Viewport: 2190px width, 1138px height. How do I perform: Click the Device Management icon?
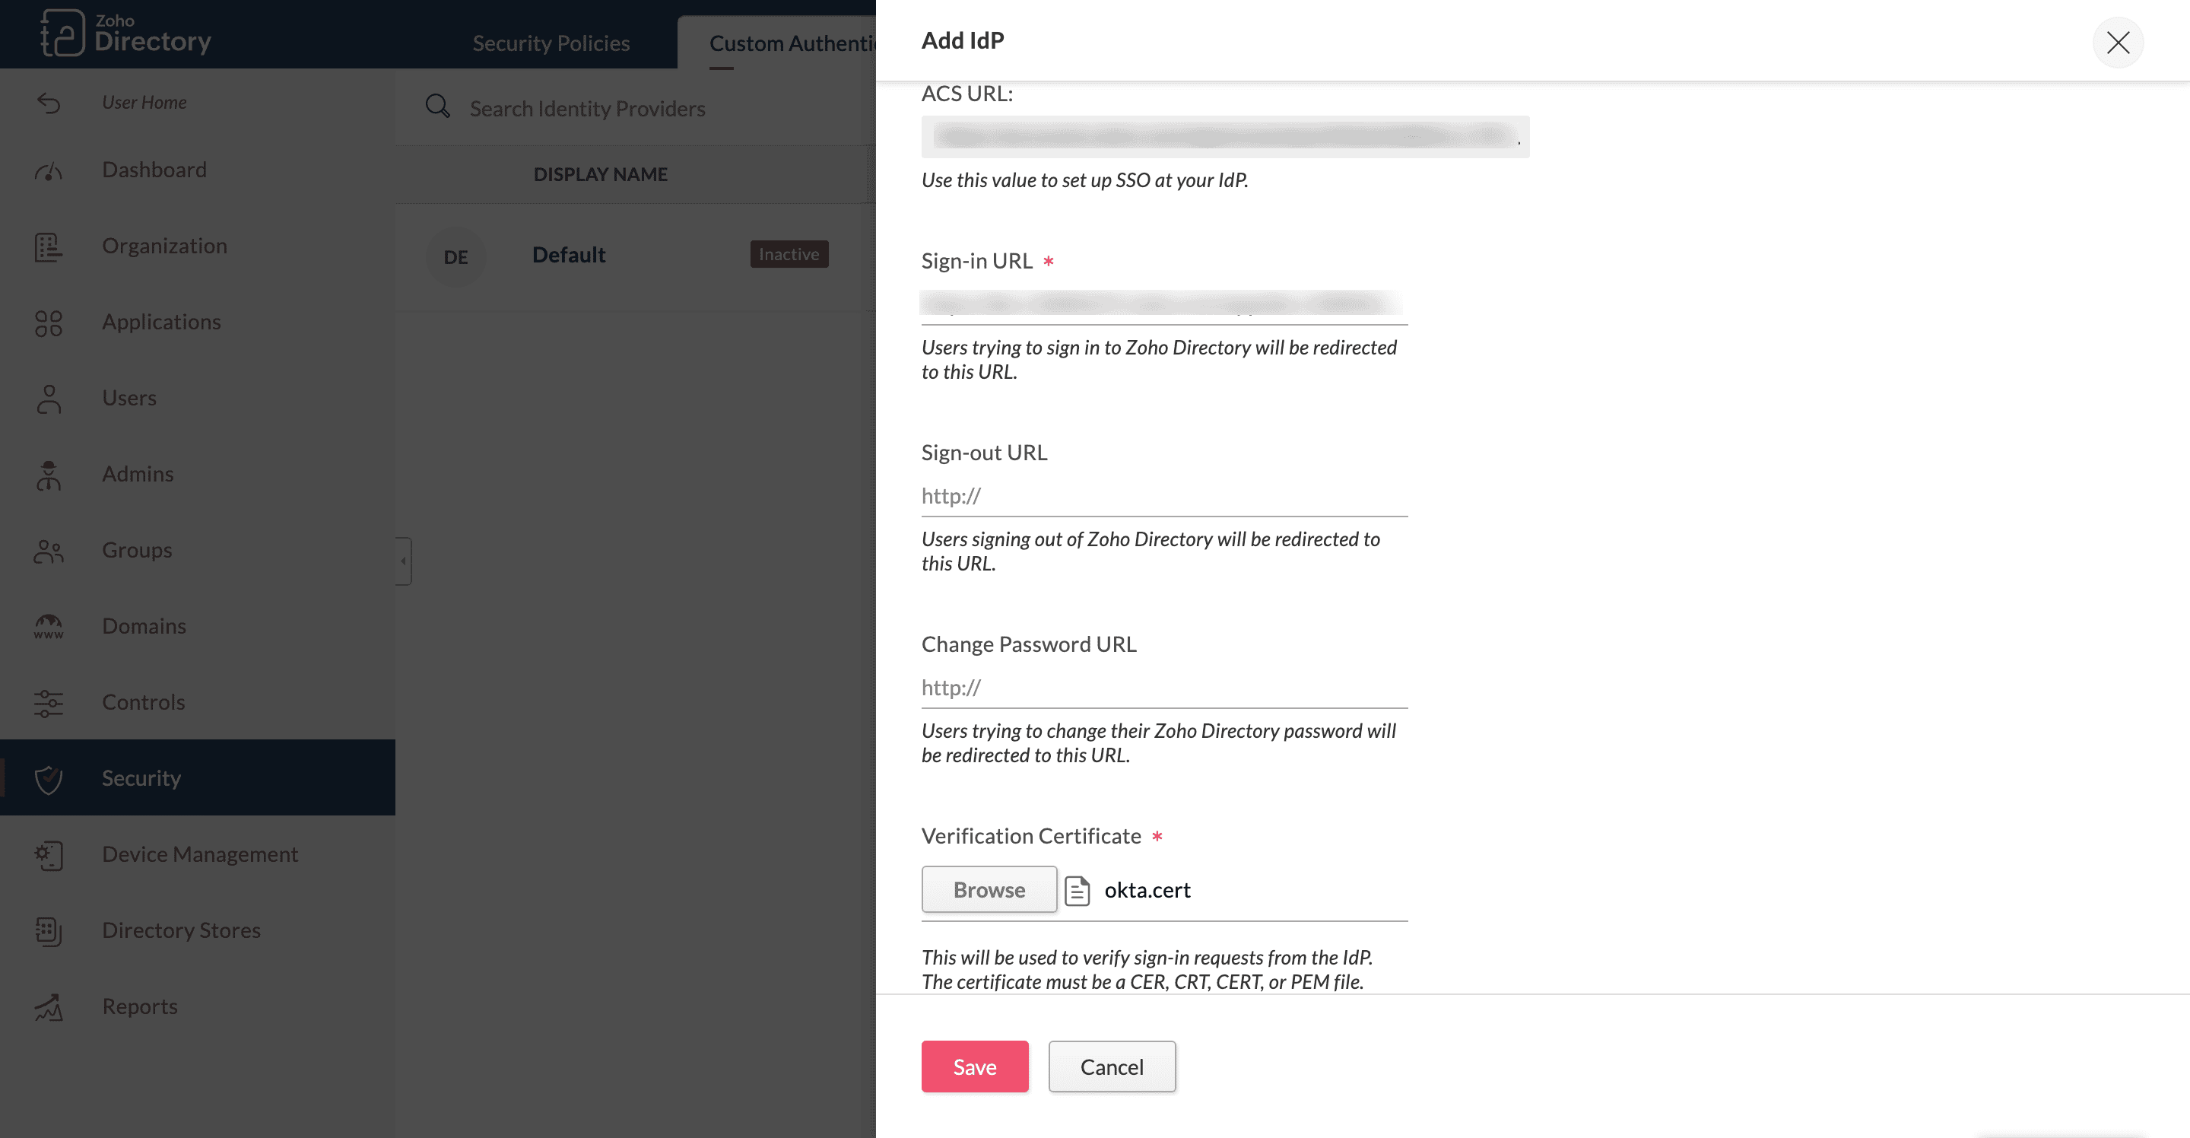point(49,855)
